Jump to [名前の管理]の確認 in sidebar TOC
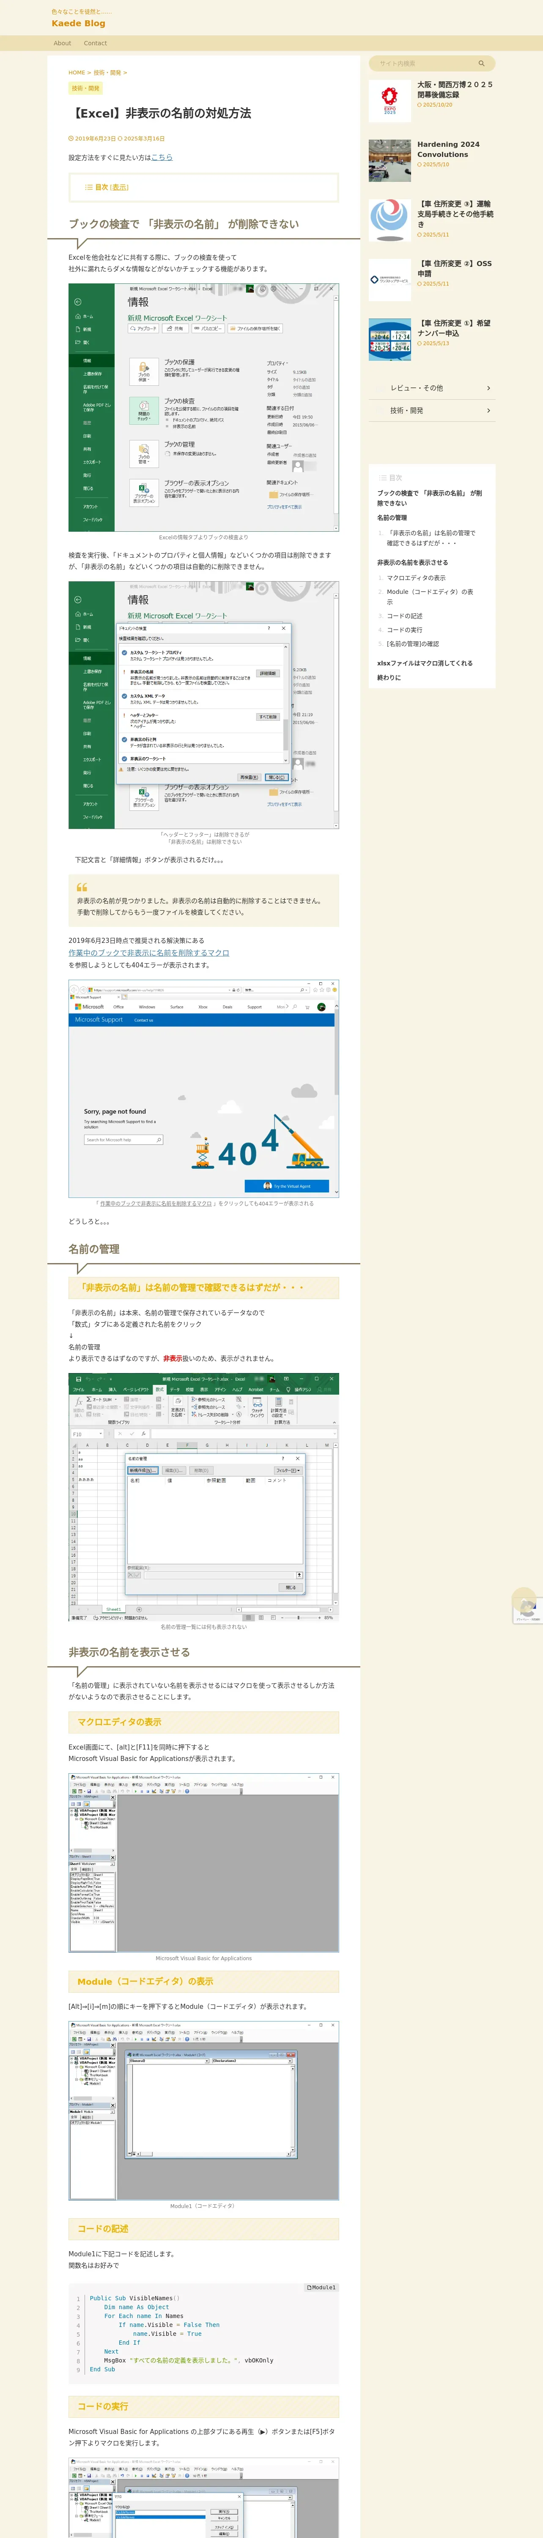 pyautogui.click(x=413, y=643)
